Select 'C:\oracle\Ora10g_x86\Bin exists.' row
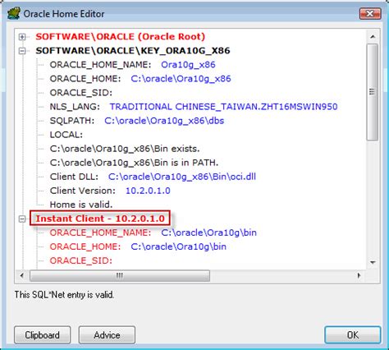The image size is (389, 350). [x=125, y=149]
